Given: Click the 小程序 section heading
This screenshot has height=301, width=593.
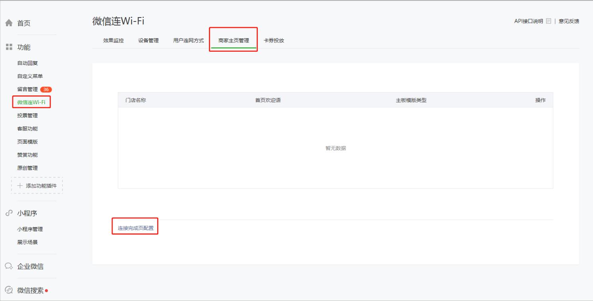Looking at the screenshot, I should tap(27, 214).
